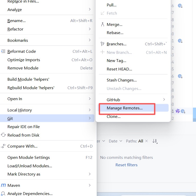Select Manage Remotes... in Git submenu
The width and height of the screenshot is (196, 196).
(x=133, y=108)
